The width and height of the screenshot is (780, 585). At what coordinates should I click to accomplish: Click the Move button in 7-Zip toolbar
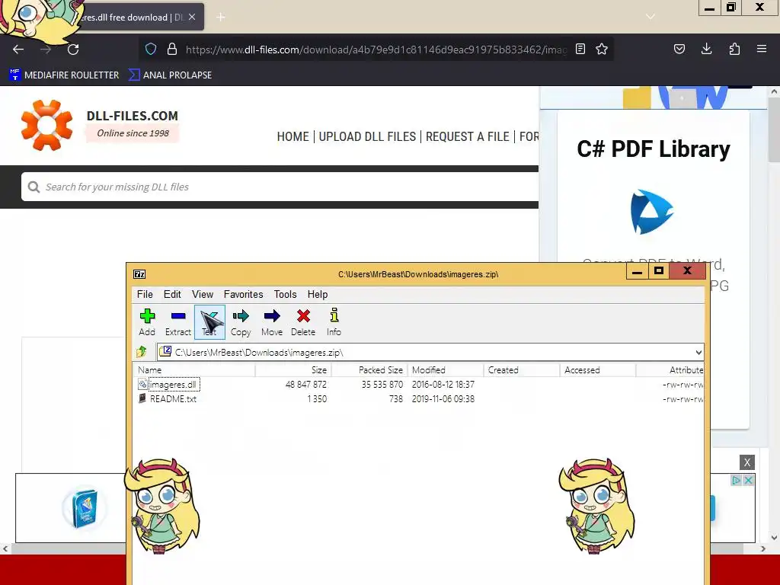pyautogui.click(x=272, y=322)
